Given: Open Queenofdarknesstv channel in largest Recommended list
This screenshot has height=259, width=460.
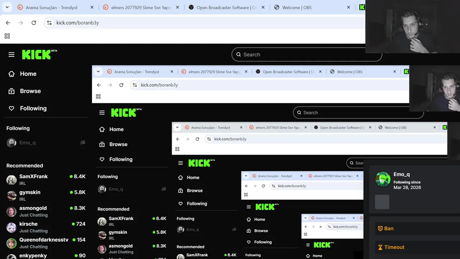Looking at the screenshot, I should (46, 243).
